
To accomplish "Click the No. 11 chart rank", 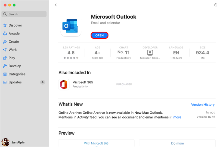I will (x=124, y=52).
